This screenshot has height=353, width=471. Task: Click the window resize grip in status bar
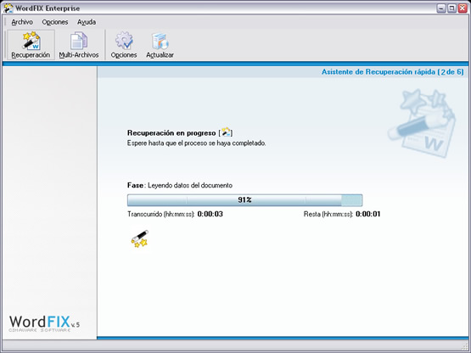[x=464, y=346]
